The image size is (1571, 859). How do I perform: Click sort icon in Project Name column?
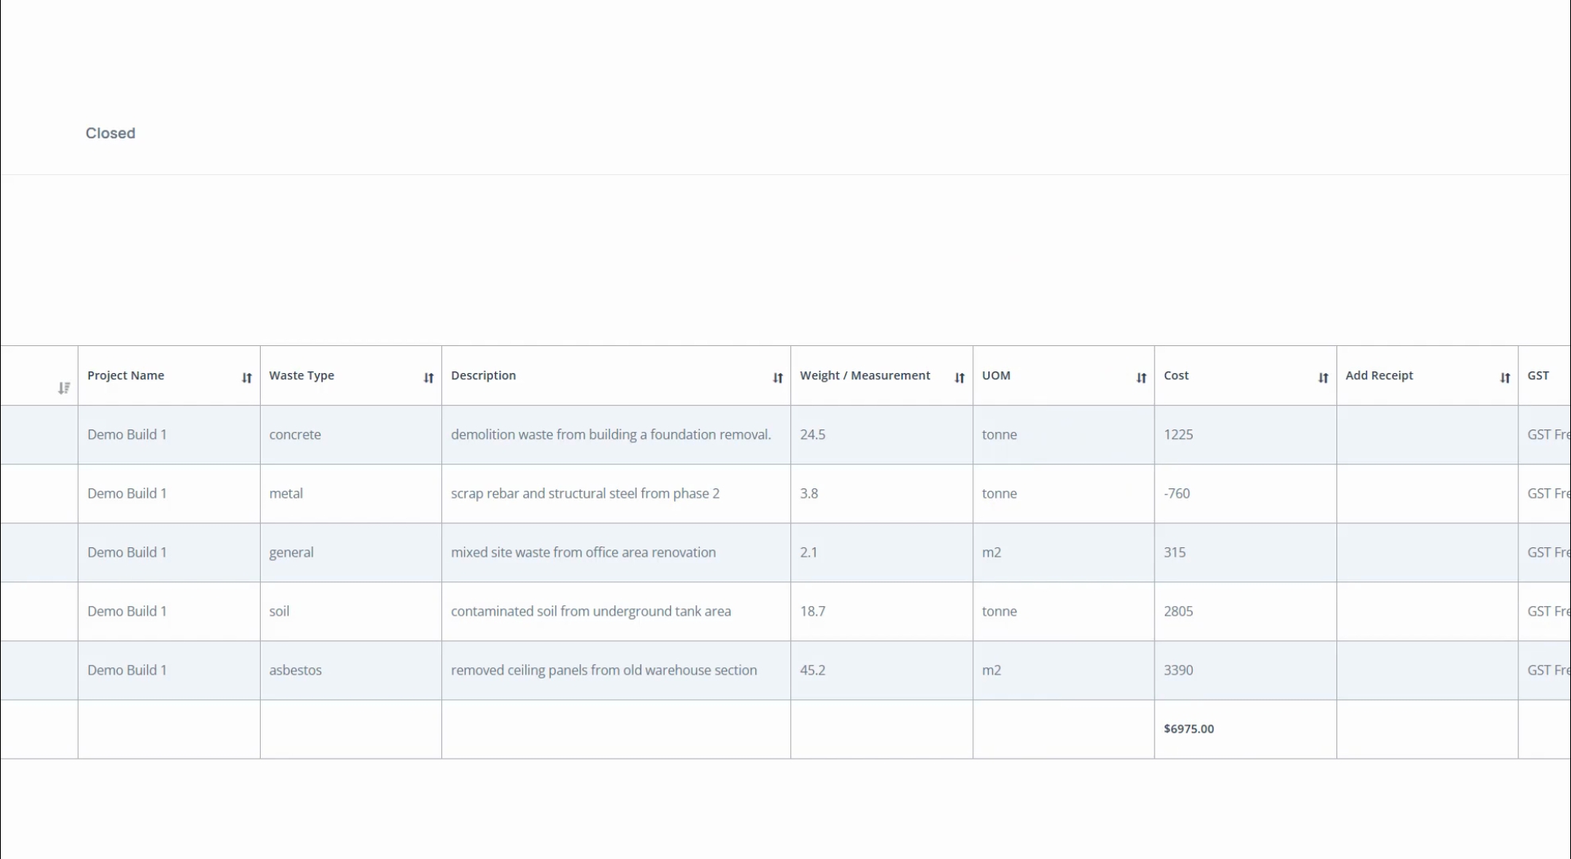[246, 378]
